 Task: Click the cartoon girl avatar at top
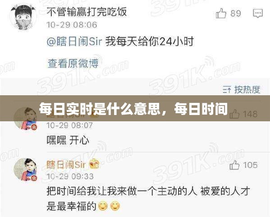coord(23,17)
